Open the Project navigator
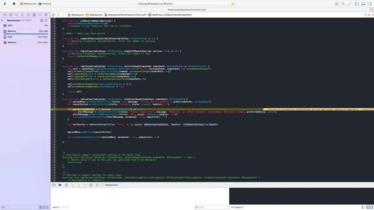This screenshot has width=374, height=210. [x=5, y=15]
